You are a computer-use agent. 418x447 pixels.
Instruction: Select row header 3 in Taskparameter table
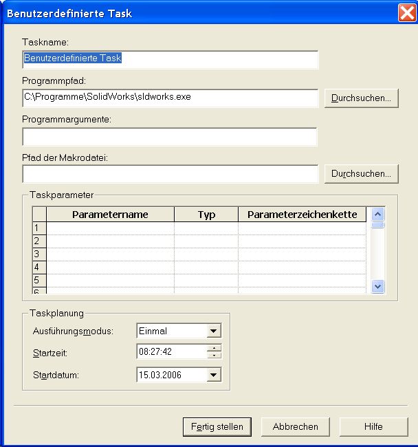[x=39, y=254]
